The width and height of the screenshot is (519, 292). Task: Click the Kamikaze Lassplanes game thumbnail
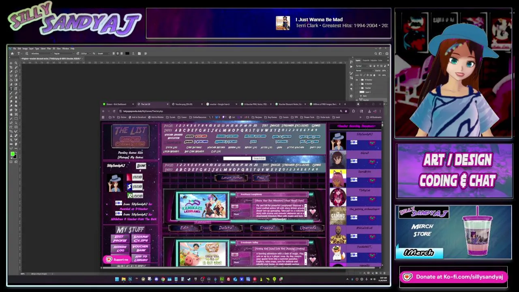click(203, 206)
